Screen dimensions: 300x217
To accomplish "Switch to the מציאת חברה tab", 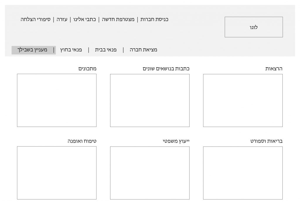I will click(144, 50).
